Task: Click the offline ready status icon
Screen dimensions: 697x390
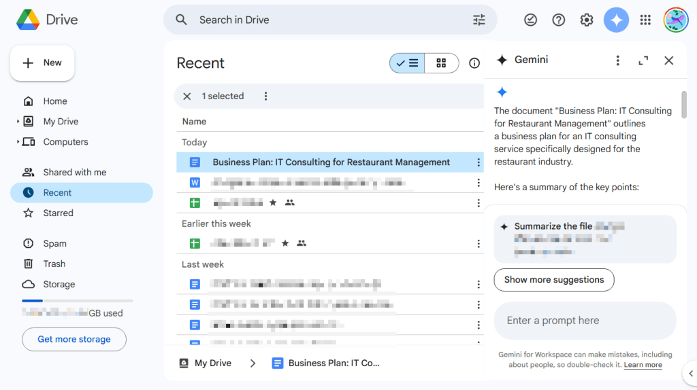Action: click(531, 20)
